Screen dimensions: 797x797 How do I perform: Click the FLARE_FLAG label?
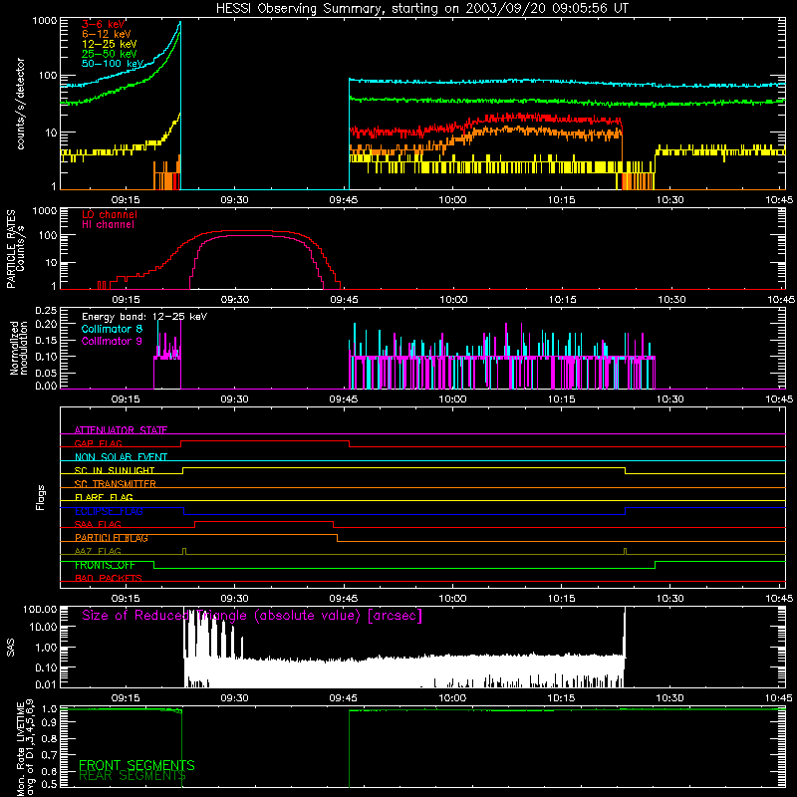coord(104,497)
